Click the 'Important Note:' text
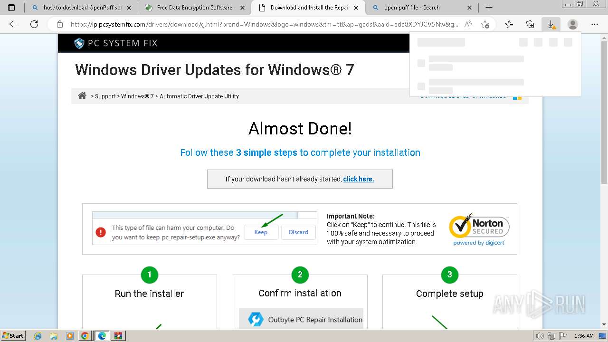Image resolution: width=608 pixels, height=342 pixels. click(351, 216)
